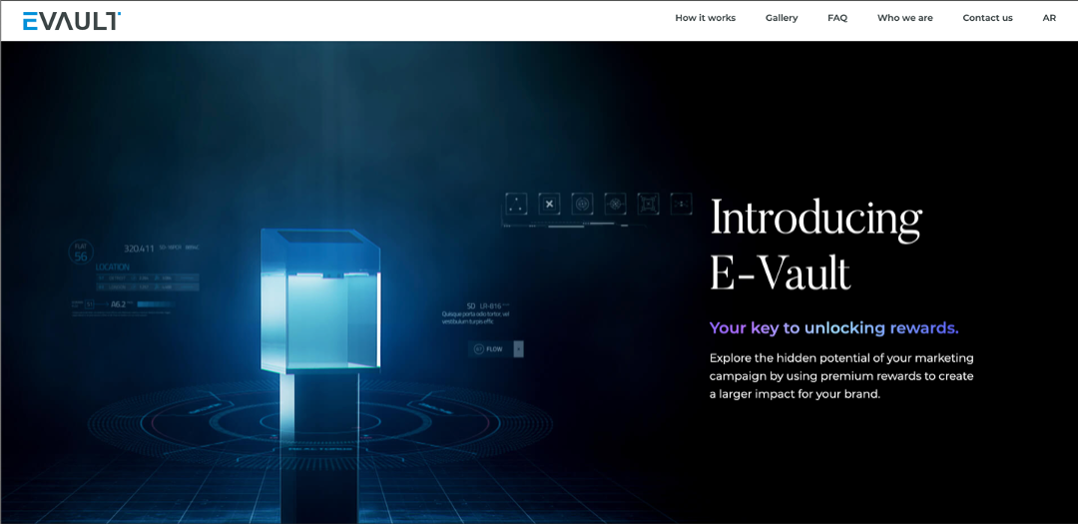The image size is (1078, 524).
Task: Navigate to Who we are
Action: (904, 18)
